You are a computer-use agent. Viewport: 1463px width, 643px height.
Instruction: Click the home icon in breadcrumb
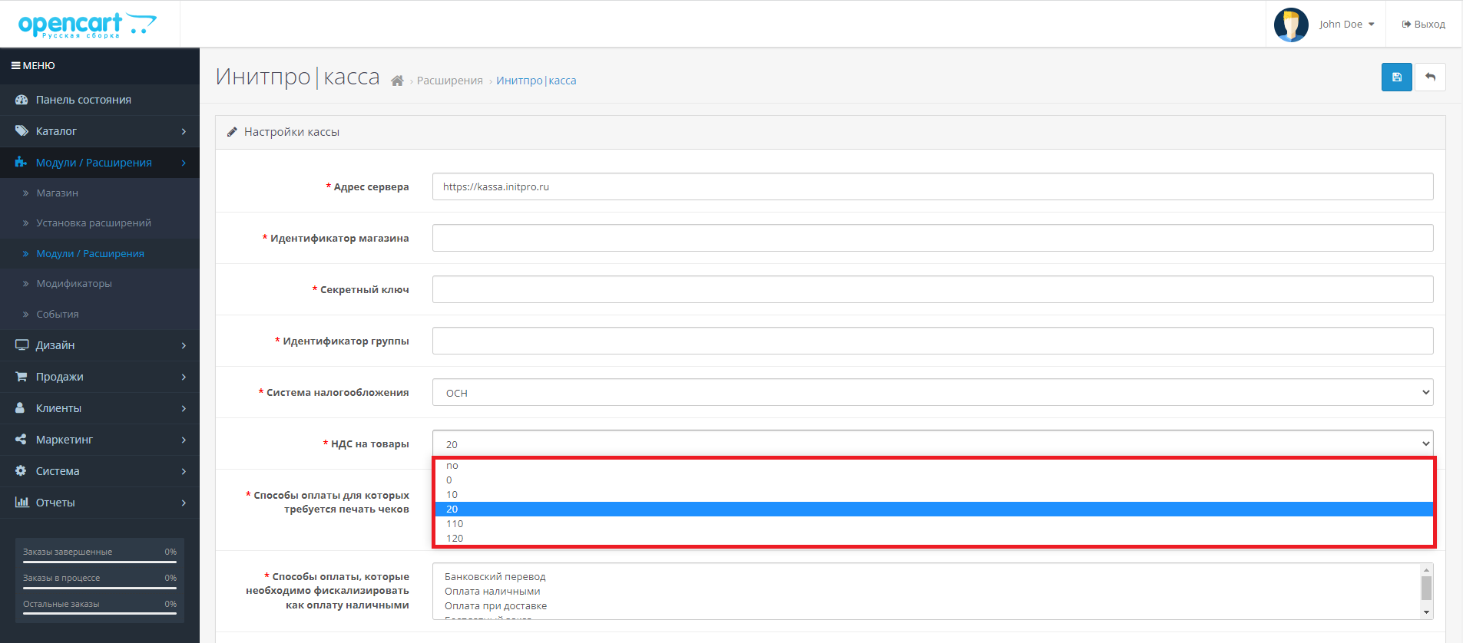(397, 81)
